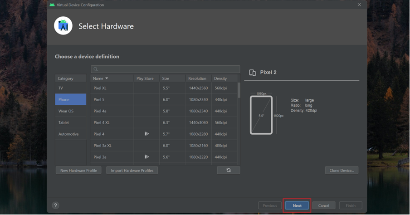Click the Density: 420dpi detail text
Image resolution: width=410 pixels, height=215 pixels.
(x=304, y=110)
